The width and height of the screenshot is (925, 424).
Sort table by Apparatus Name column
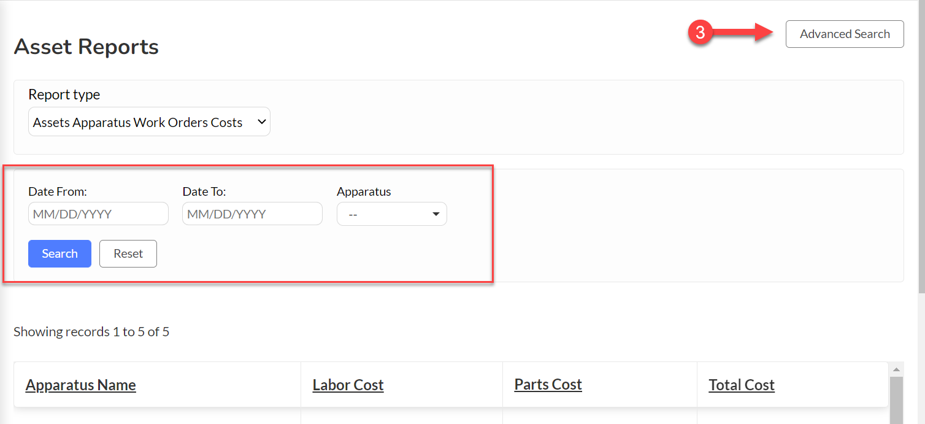click(x=81, y=385)
